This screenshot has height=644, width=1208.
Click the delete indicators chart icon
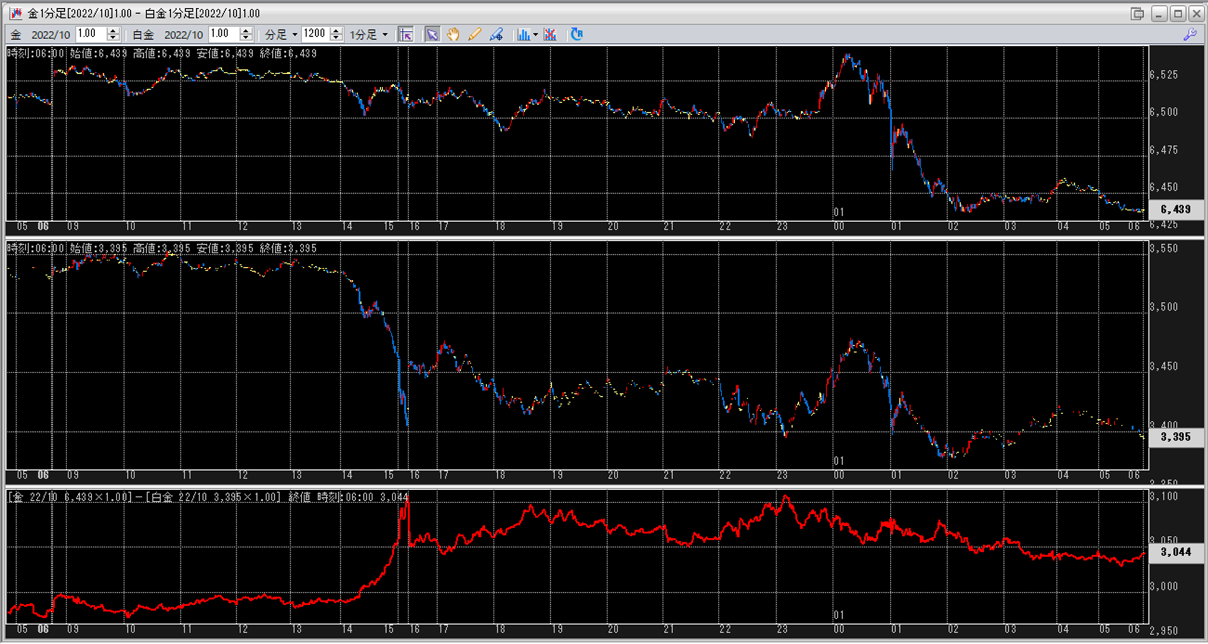coord(550,34)
